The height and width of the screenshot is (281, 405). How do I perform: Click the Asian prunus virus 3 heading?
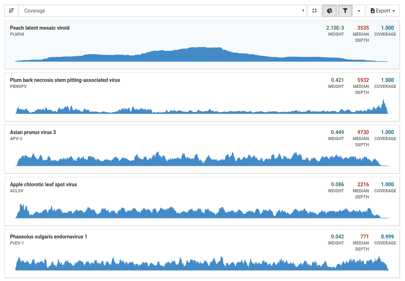click(x=33, y=132)
